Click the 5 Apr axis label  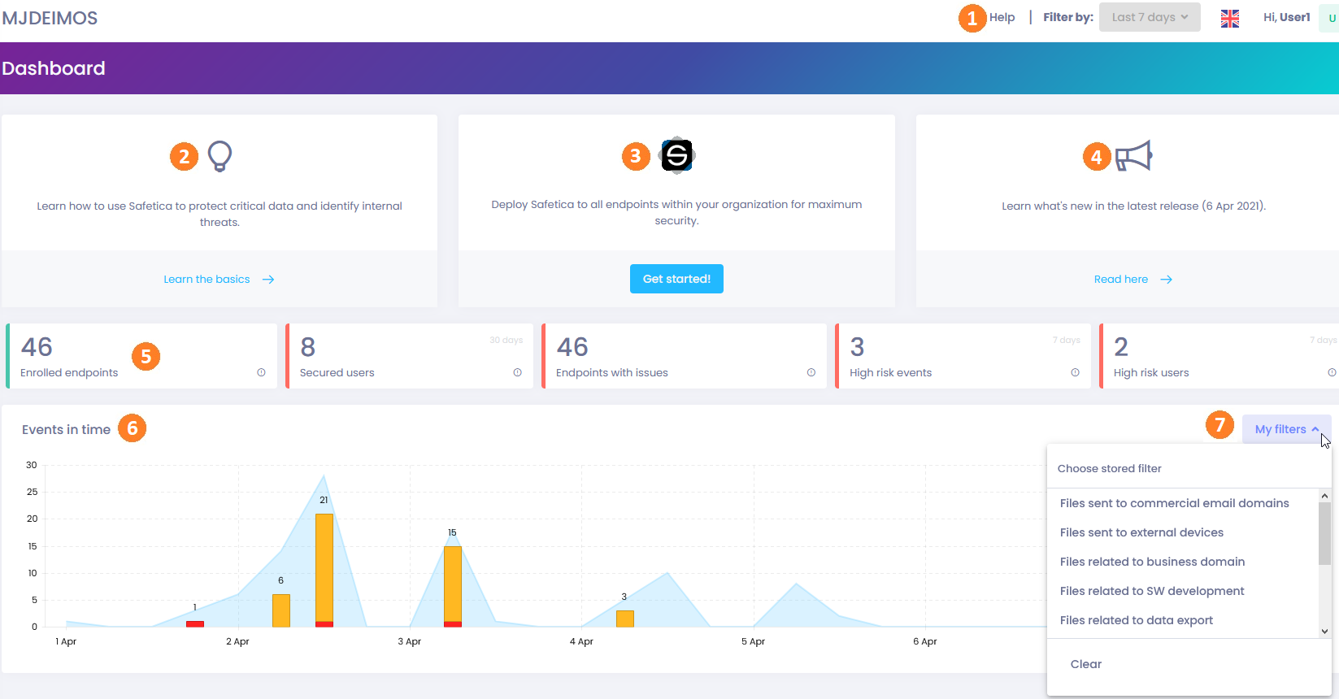pos(753,641)
